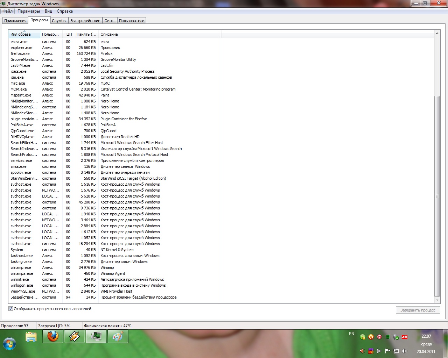Click the ATI Catalyst tray icon
This screenshot has width=448, height=358.
pos(405,337)
